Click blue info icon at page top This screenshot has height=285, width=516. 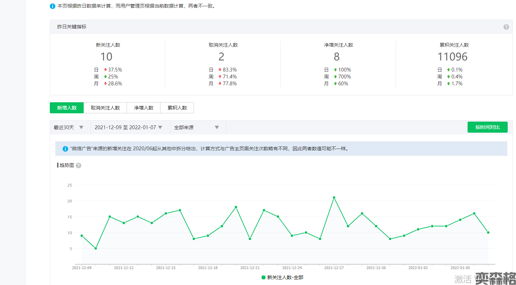[53, 6]
